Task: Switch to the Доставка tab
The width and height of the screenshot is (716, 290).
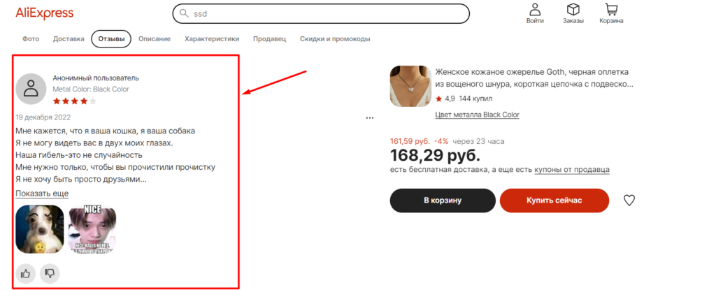Action: [69, 39]
